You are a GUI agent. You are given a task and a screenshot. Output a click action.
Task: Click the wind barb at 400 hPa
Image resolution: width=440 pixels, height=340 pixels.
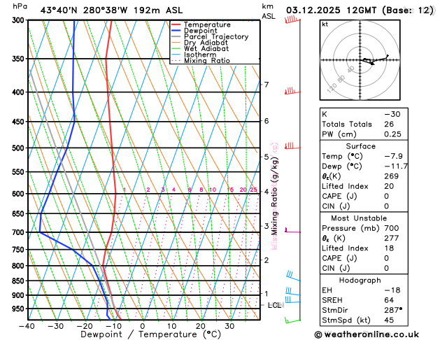point(292,91)
